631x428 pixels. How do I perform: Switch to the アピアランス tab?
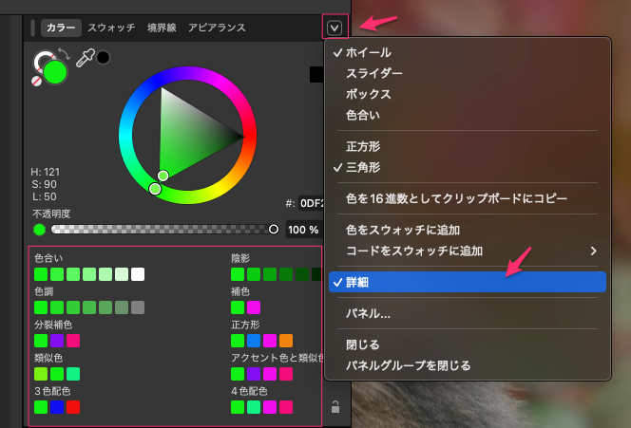(217, 28)
